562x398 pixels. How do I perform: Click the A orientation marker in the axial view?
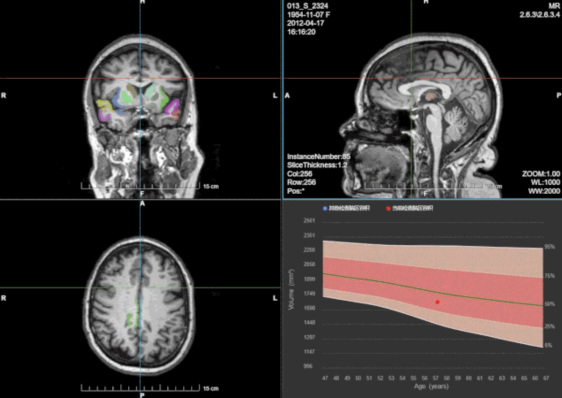142,204
